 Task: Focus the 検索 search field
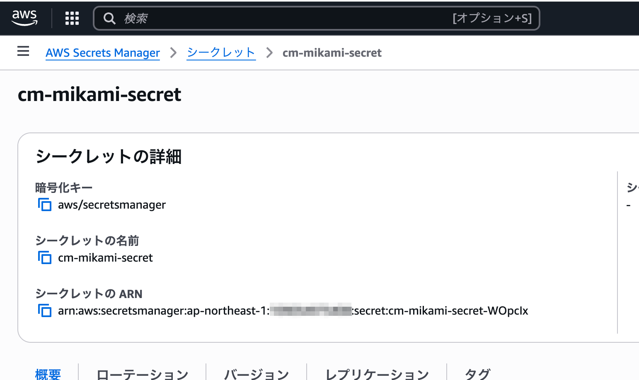click(317, 18)
